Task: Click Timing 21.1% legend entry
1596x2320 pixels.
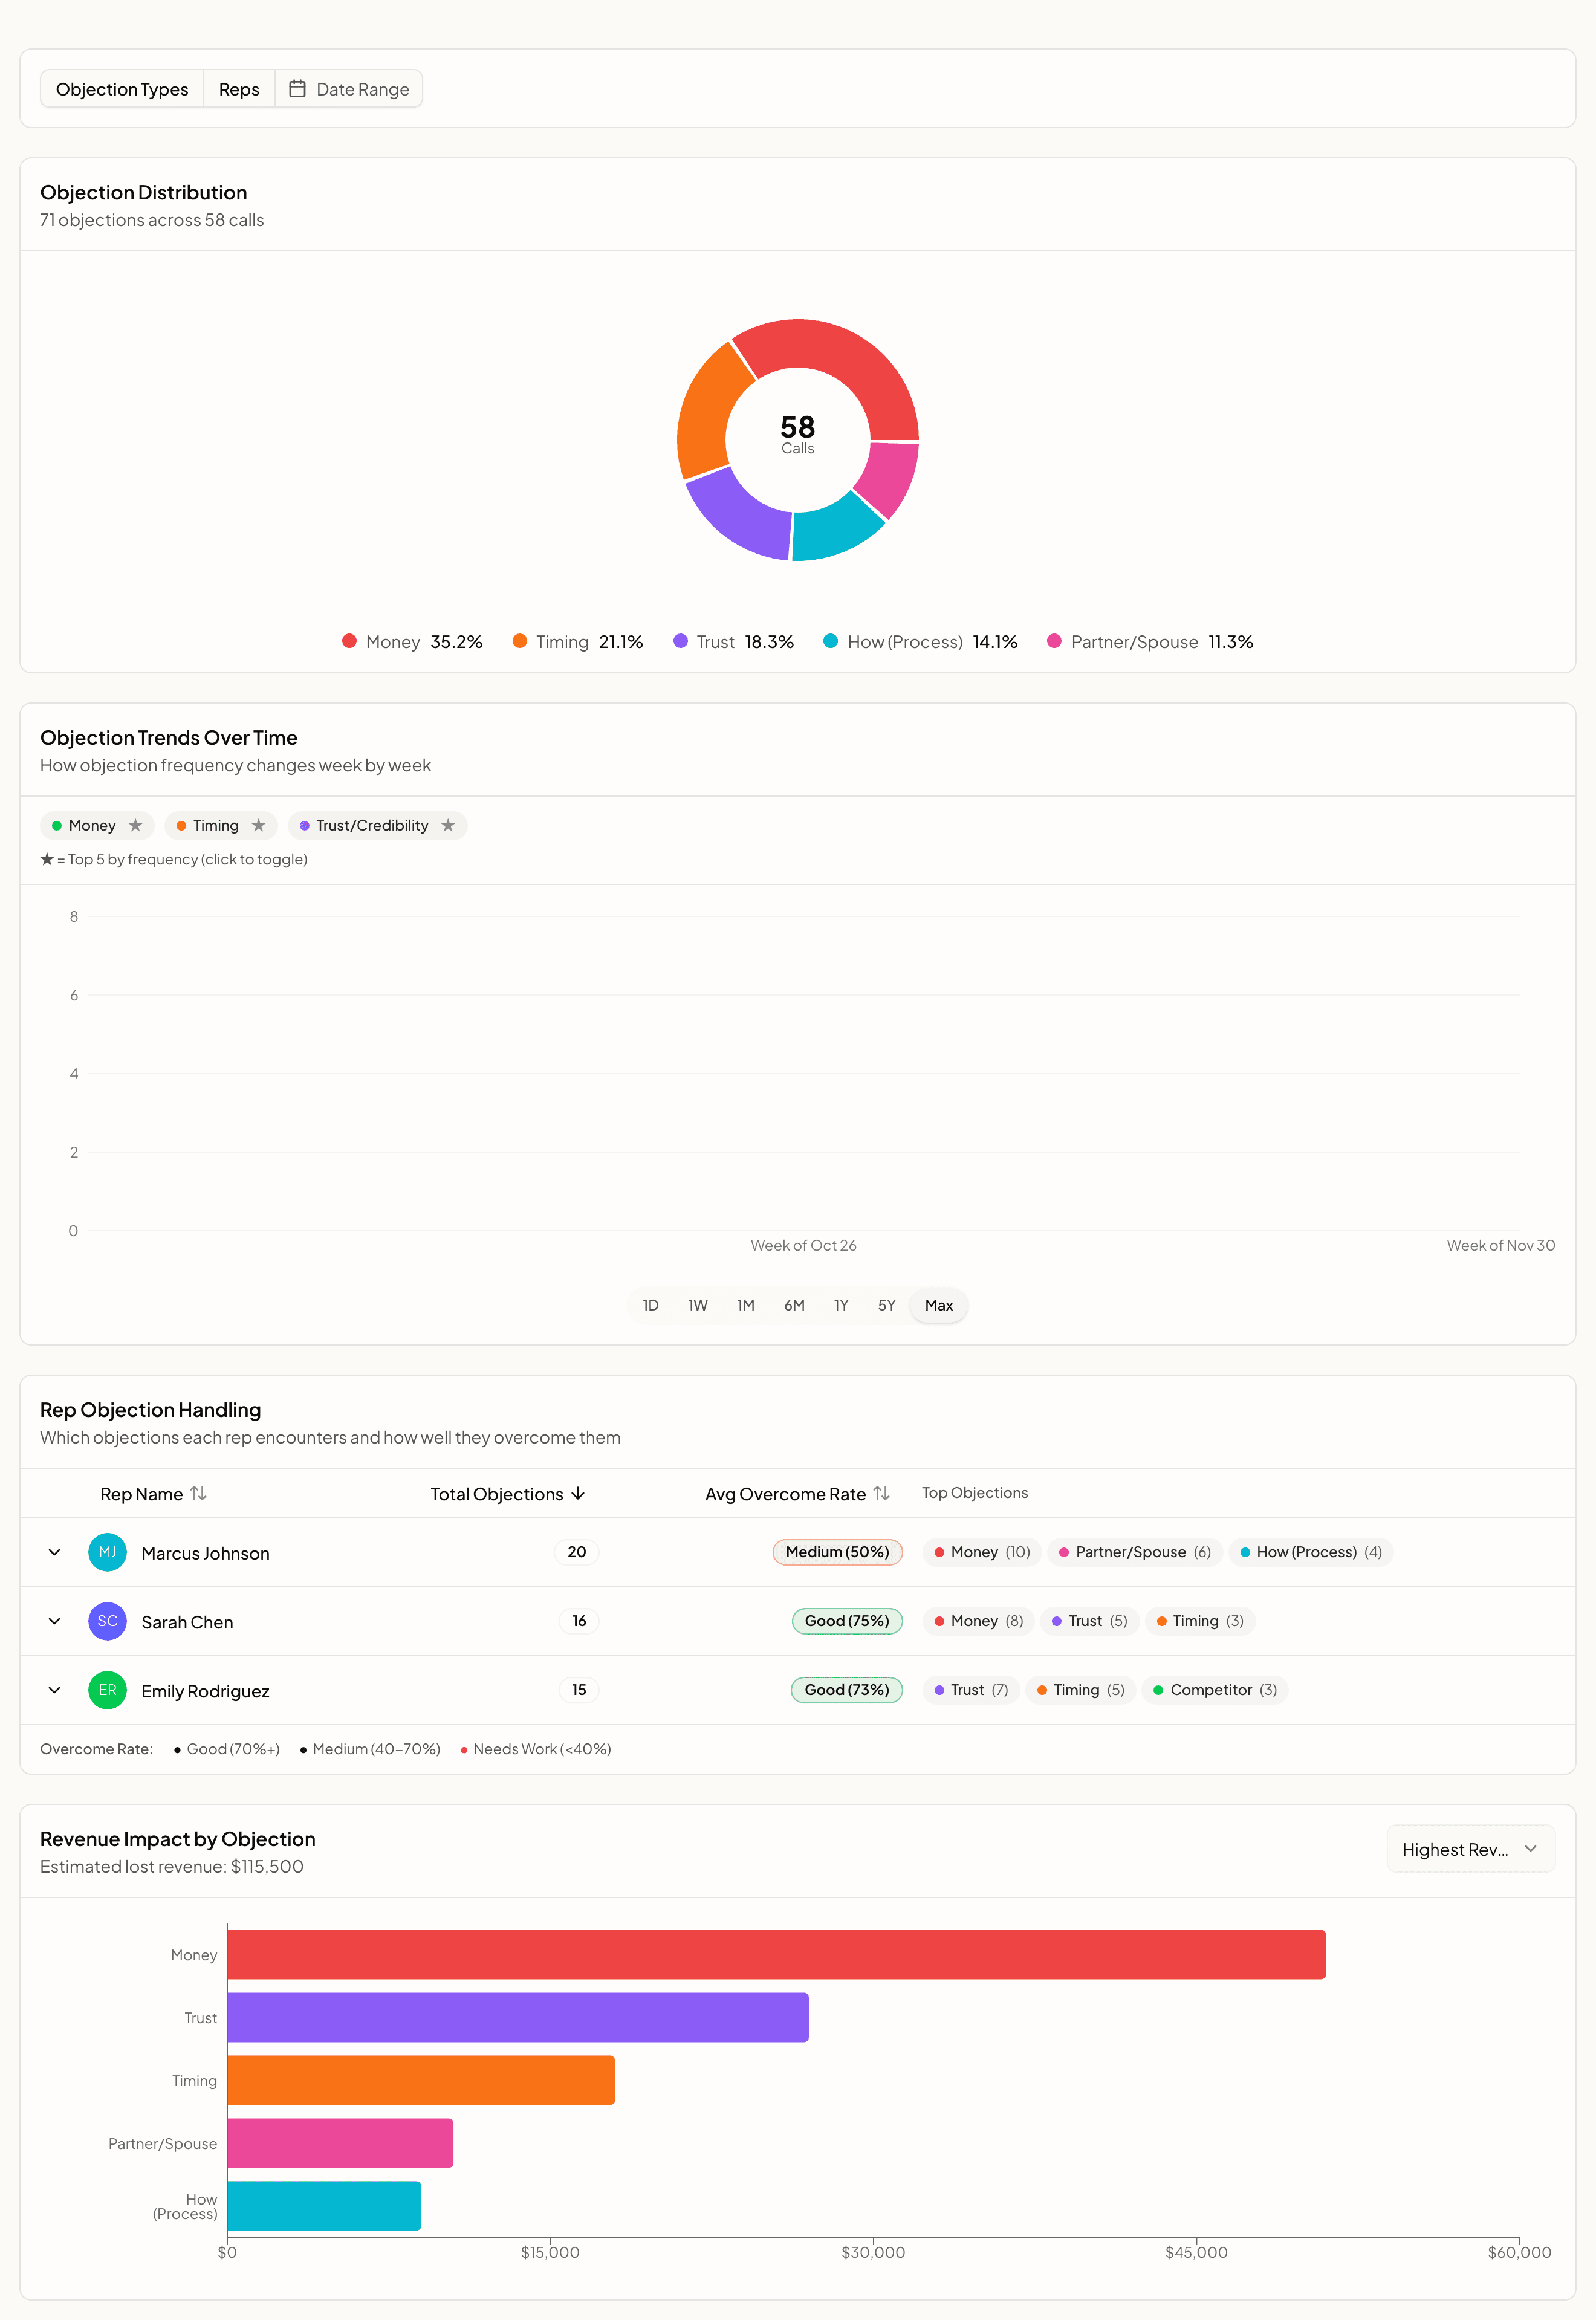Action: tap(577, 641)
